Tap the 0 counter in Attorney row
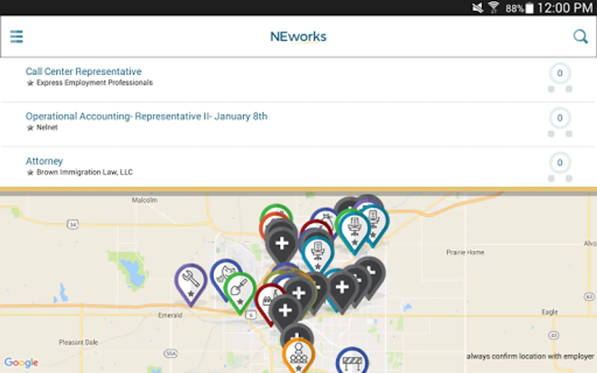Image resolution: width=597 pixels, height=373 pixels. coord(560,163)
